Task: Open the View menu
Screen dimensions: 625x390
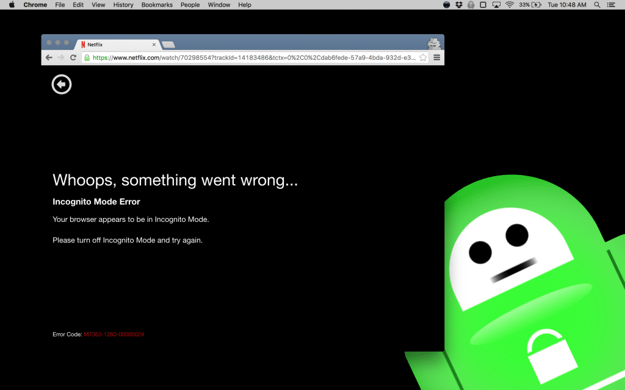Action: [x=98, y=5]
